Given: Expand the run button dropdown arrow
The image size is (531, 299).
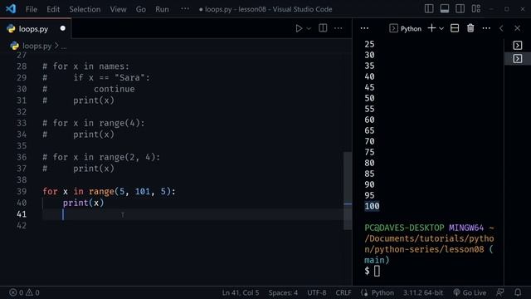Looking at the screenshot, I should pos(309,29).
